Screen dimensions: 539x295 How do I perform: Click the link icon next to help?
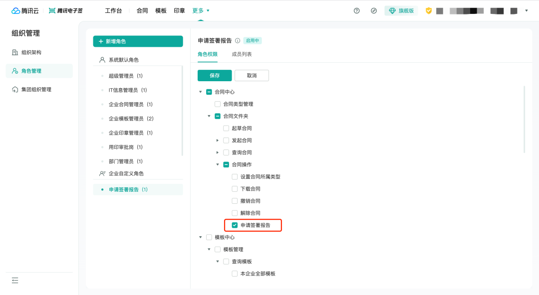click(x=374, y=10)
